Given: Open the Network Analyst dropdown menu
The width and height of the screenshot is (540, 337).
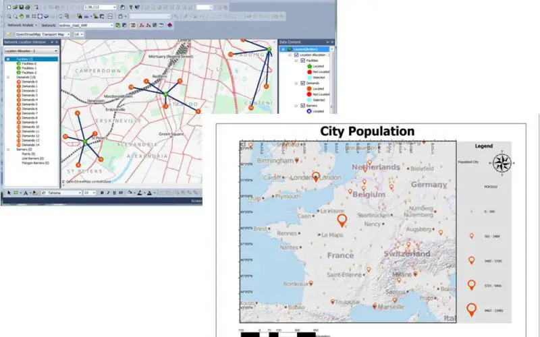Looking at the screenshot, I should [x=22, y=25].
